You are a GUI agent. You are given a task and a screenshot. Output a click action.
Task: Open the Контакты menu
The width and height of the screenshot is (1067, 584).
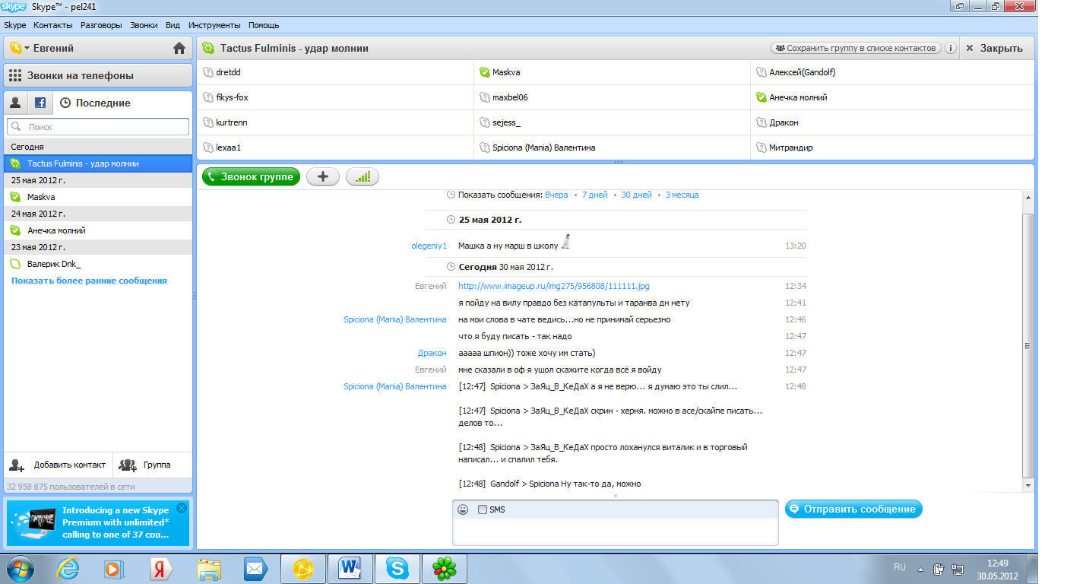tap(53, 25)
